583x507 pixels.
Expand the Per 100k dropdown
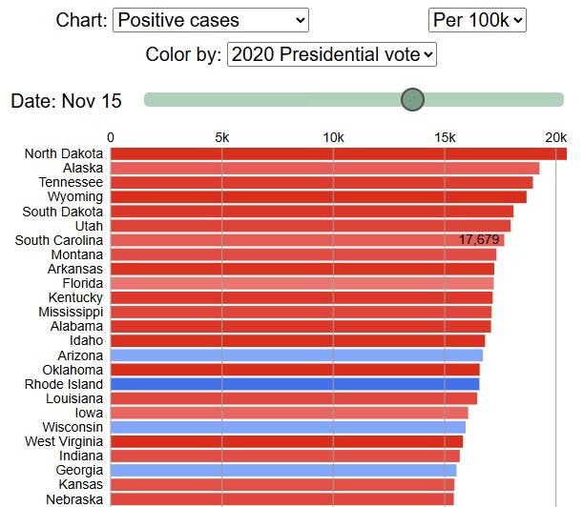[x=477, y=20]
